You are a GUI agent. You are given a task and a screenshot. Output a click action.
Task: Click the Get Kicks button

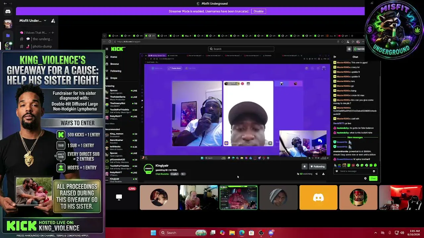[359, 49]
